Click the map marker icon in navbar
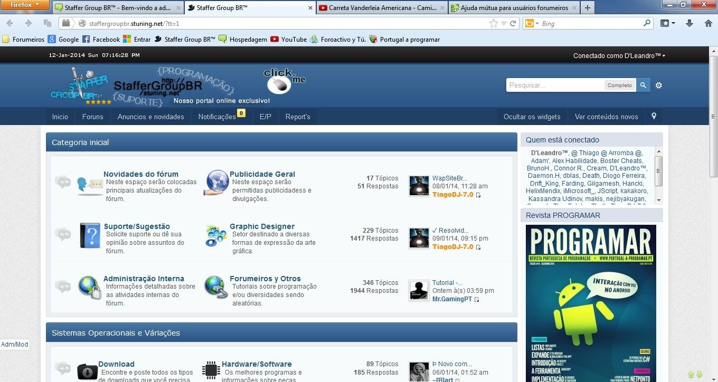Screen dimensions: 718x382 (x=654, y=116)
